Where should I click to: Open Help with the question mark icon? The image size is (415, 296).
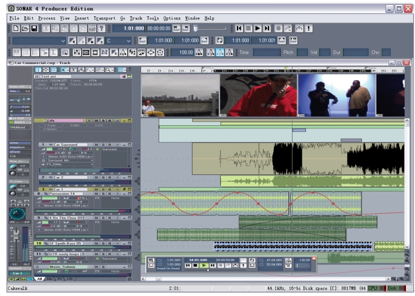pyautogui.click(x=101, y=28)
